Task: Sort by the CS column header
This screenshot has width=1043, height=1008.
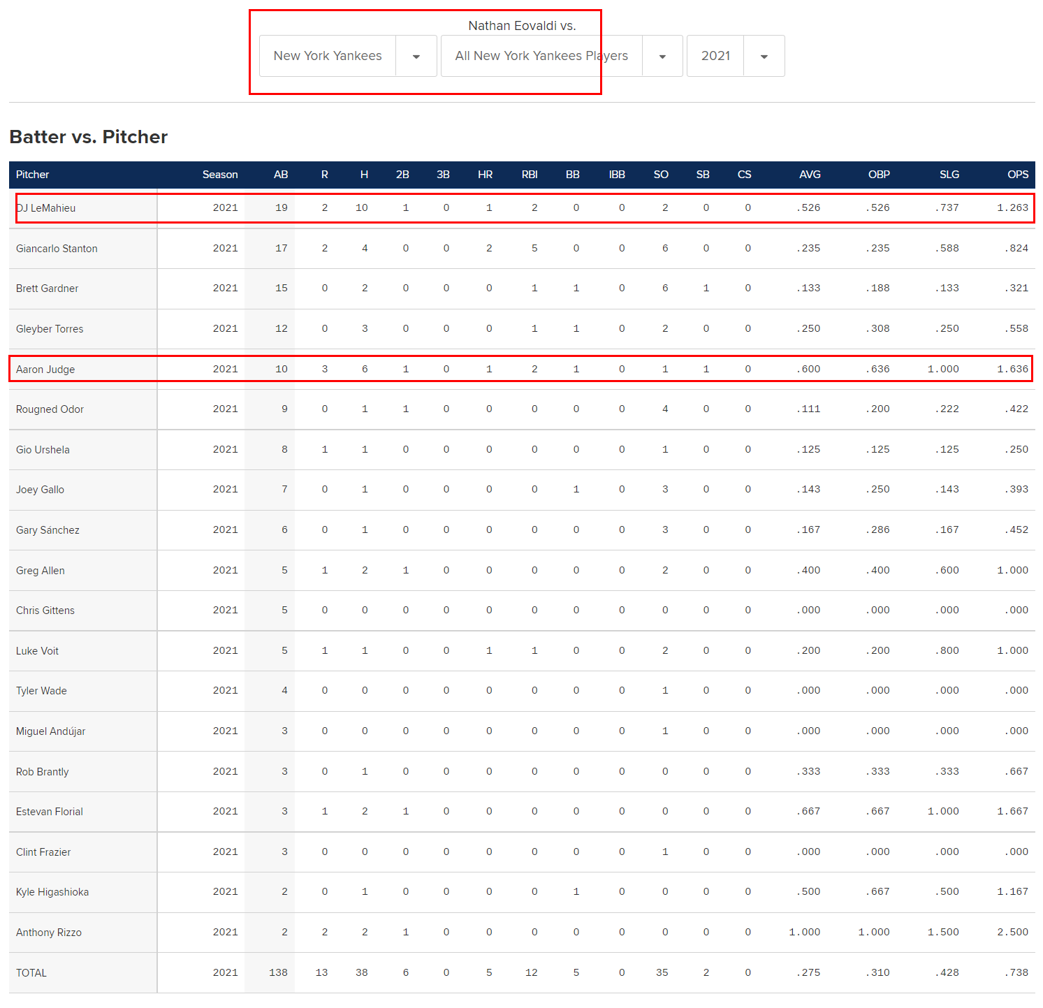Action: pos(745,175)
